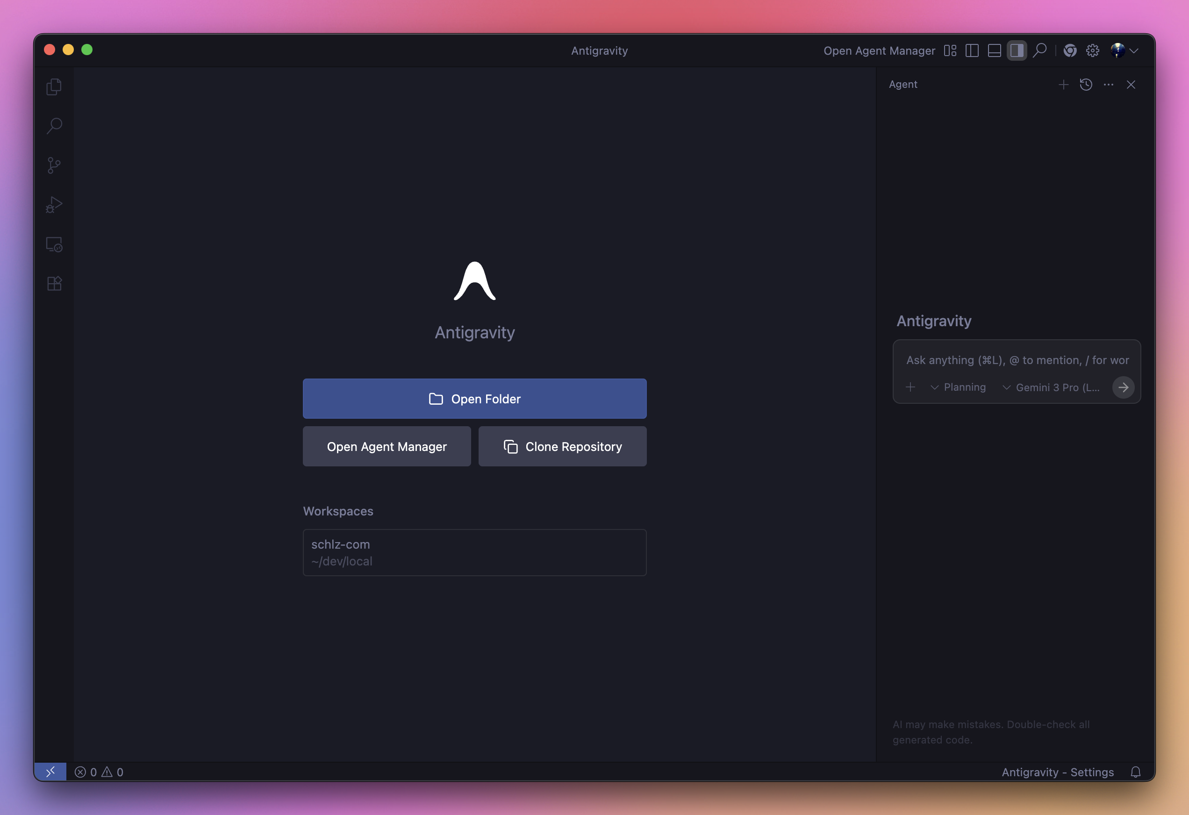Open the Explorer view in the activity bar
The height and width of the screenshot is (815, 1189).
point(54,86)
